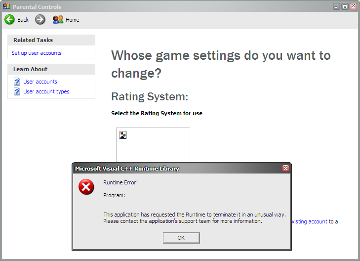The image size is (360, 261).
Task: Close the Parental Controls window
Action: point(354,6)
